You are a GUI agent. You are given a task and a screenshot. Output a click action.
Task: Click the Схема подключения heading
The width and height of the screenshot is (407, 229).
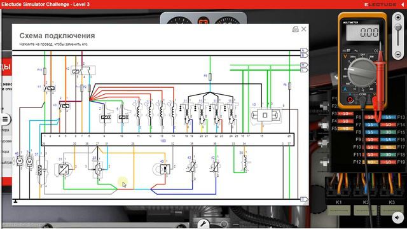point(57,36)
